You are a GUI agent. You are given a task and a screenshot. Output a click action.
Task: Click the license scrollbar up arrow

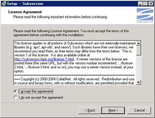tap(139, 43)
